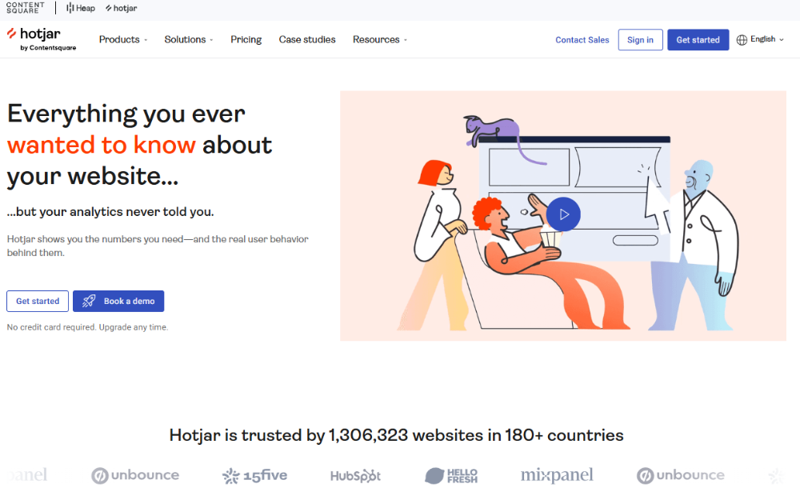
Task: Open the Case studies section
Action: coord(307,39)
